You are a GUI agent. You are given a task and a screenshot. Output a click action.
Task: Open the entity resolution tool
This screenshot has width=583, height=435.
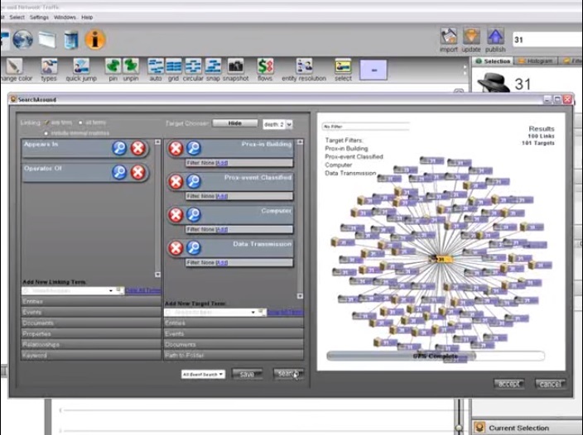coord(304,67)
